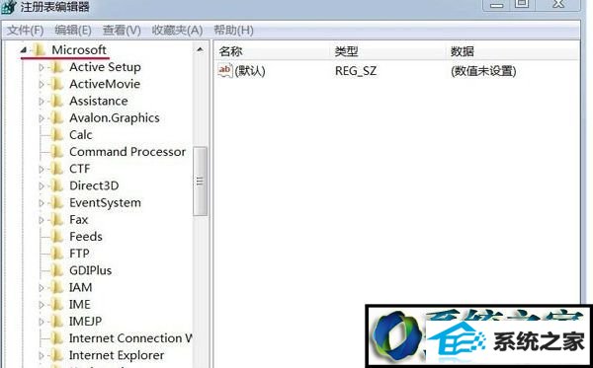593x368 pixels.
Task: Collapse the Microsoft tree node
Action: (x=24, y=49)
